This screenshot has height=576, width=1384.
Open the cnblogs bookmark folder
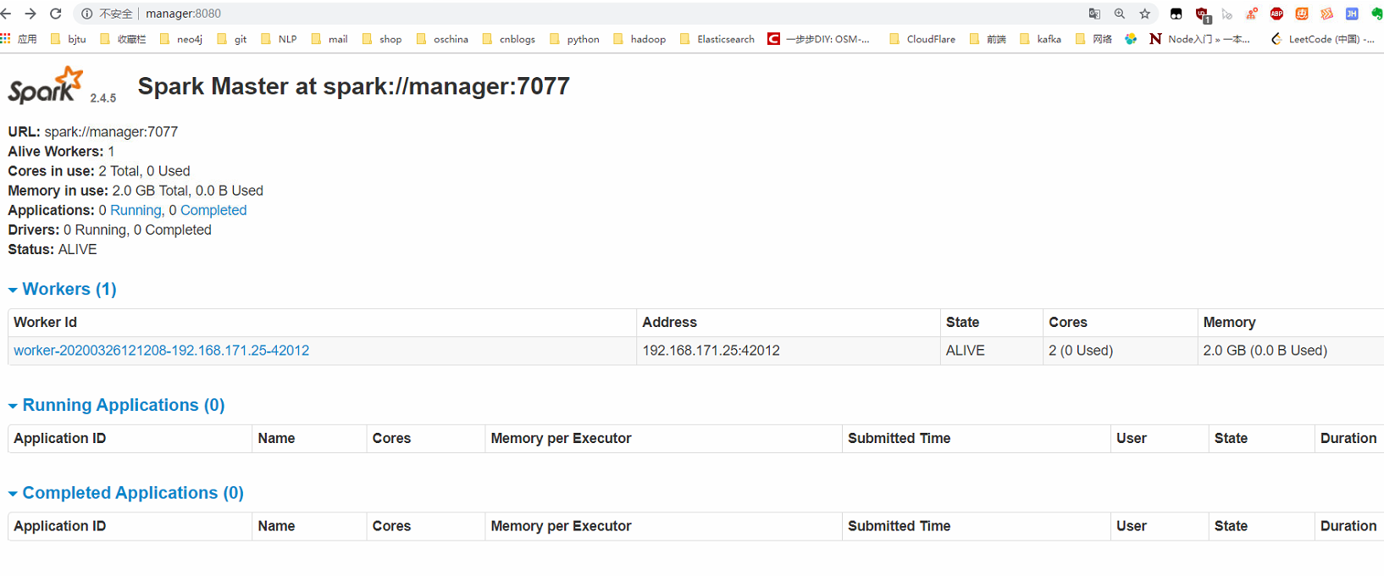pyautogui.click(x=509, y=39)
